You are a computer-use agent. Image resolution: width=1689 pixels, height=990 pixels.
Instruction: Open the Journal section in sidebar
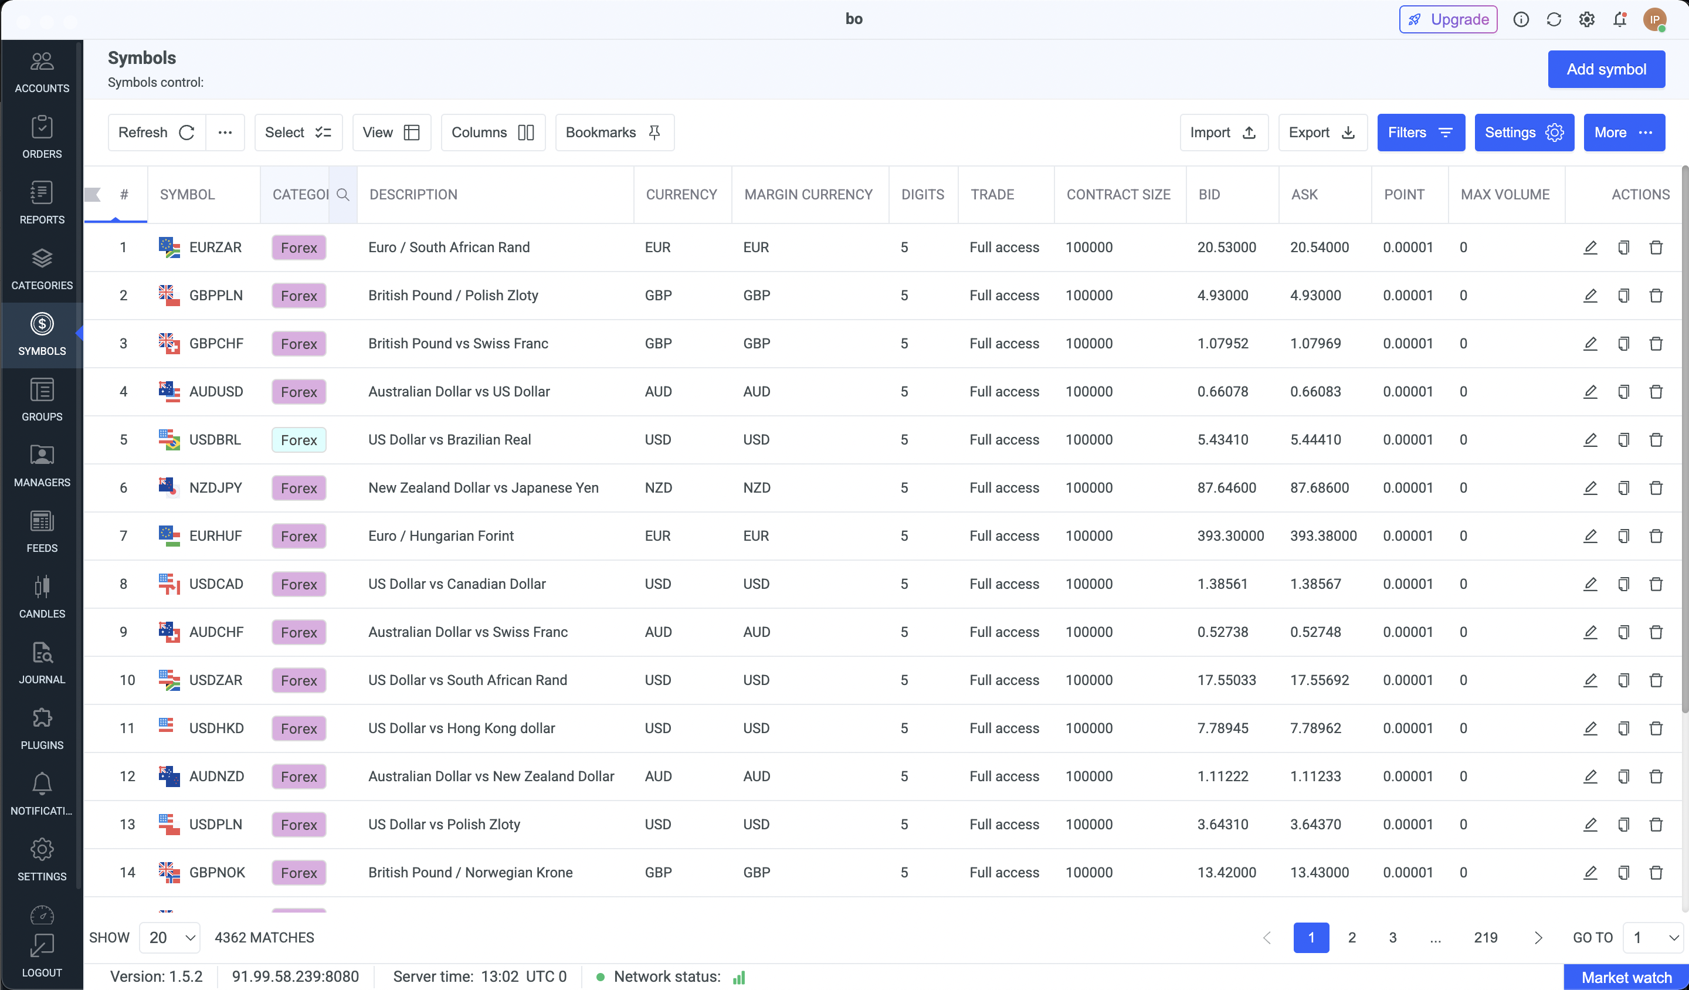(42, 662)
